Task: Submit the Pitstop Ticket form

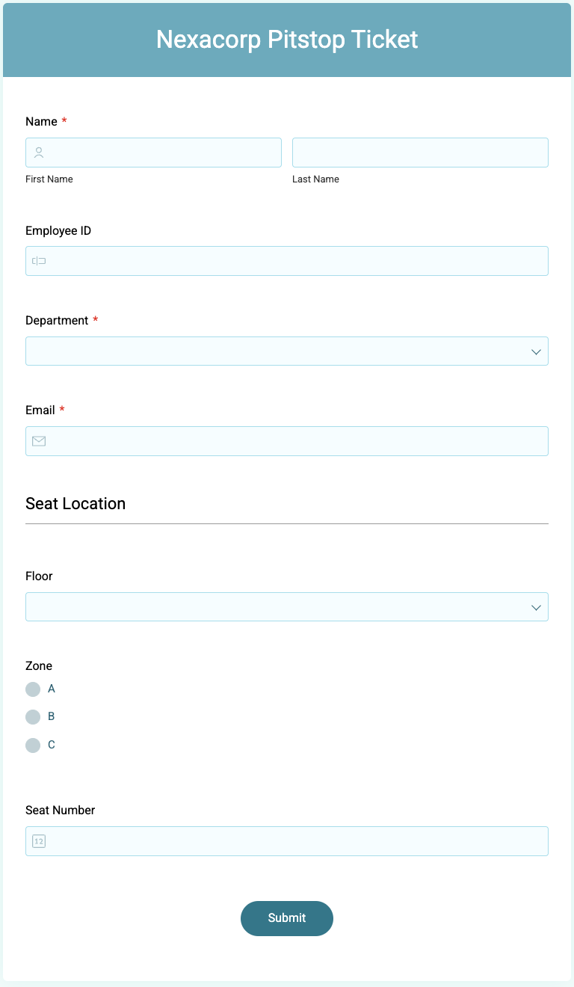Action: click(x=287, y=918)
